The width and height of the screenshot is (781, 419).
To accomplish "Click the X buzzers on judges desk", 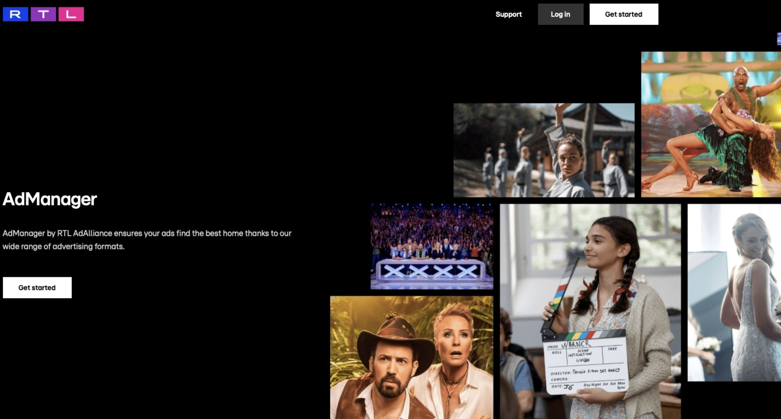I will point(430,271).
